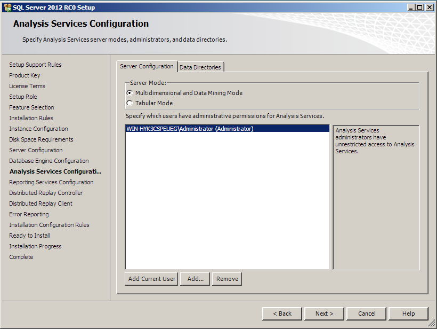437x329 pixels.
Task: Minimize the setup window
Action: click(x=411, y=7)
